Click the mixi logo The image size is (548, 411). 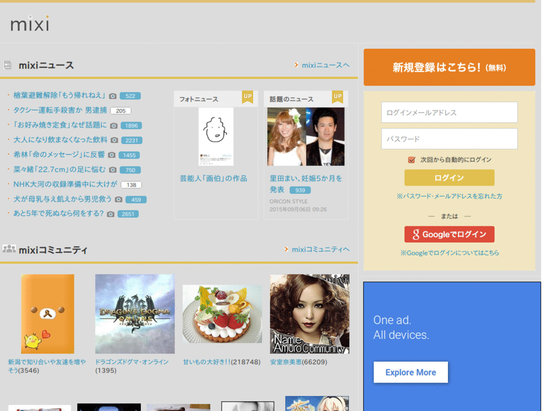pyautogui.click(x=30, y=24)
